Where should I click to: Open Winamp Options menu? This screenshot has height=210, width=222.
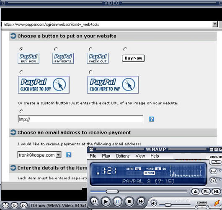pos(123,156)
